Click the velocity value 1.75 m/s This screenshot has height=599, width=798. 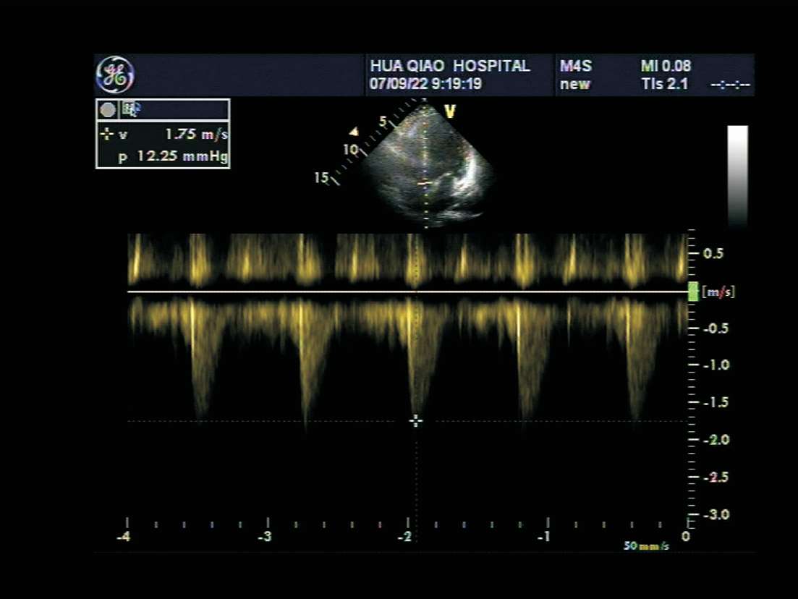(x=197, y=135)
